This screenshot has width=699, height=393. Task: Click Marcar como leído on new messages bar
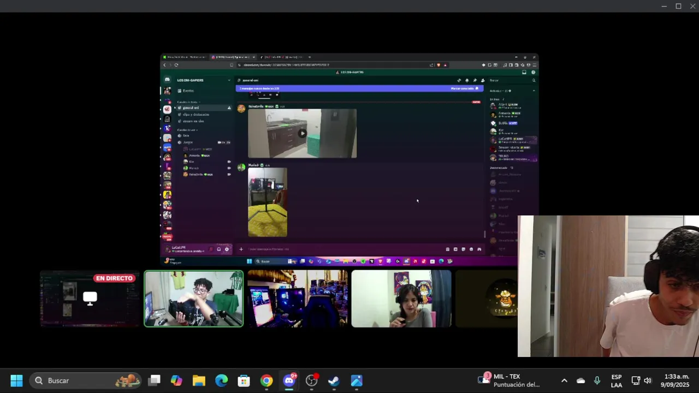464,88
